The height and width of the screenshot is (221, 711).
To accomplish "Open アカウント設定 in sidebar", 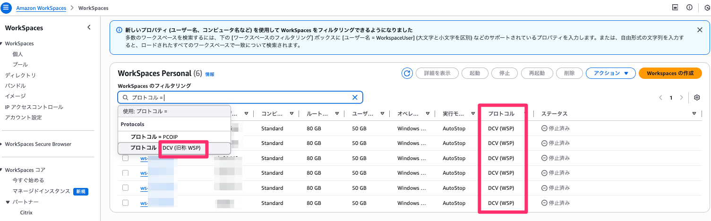I will coord(23,118).
